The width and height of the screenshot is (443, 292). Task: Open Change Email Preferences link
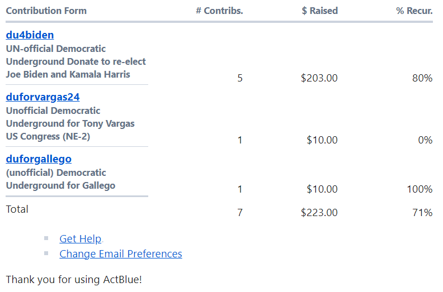click(x=121, y=254)
